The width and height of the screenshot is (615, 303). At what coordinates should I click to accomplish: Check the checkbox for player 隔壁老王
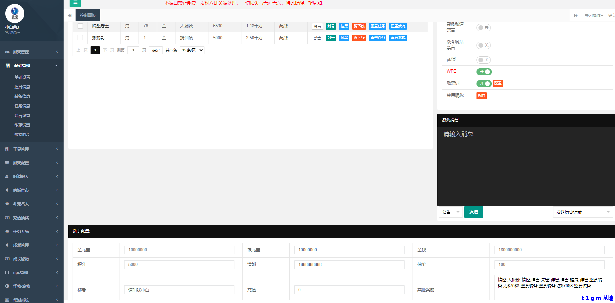coord(80,26)
